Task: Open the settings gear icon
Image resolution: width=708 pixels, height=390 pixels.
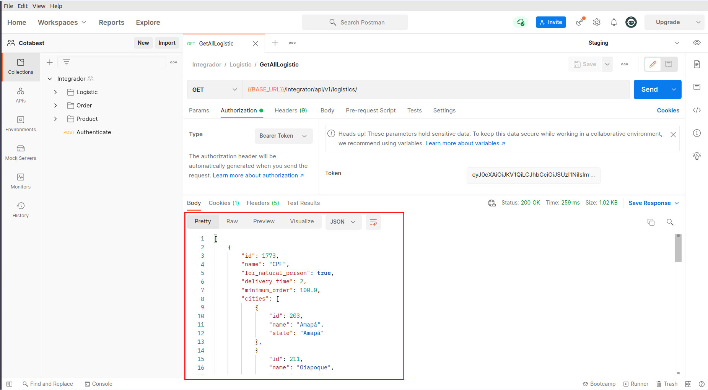Action: pyautogui.click(x=597, y=22)
